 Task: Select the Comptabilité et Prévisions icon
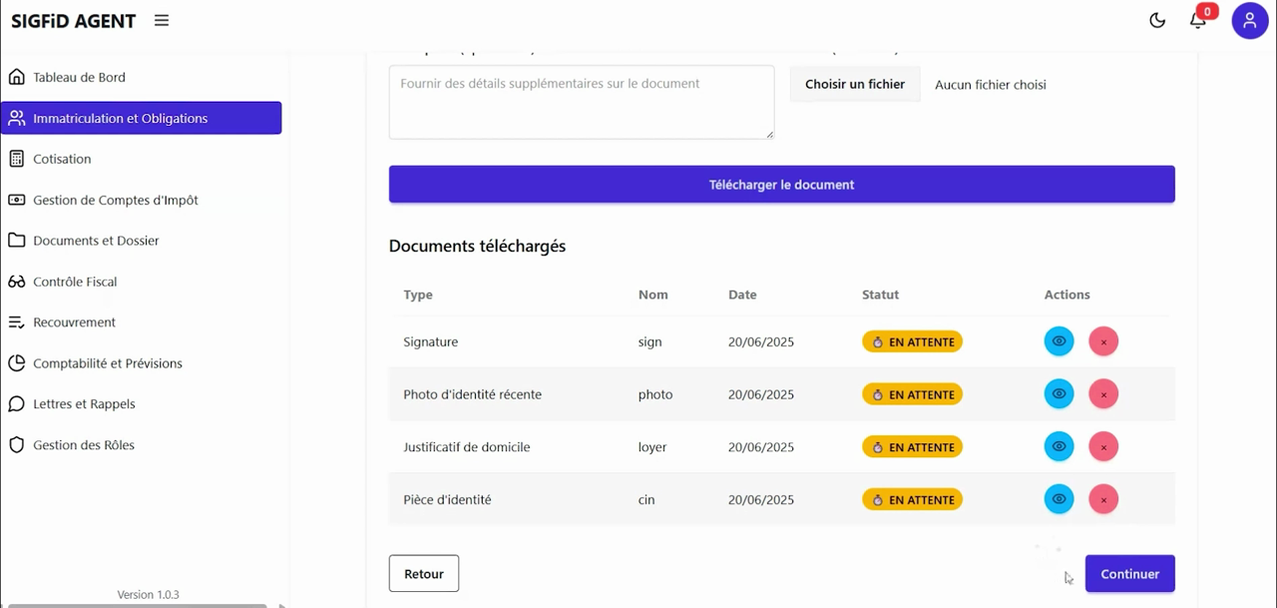(x=17, y=363)
